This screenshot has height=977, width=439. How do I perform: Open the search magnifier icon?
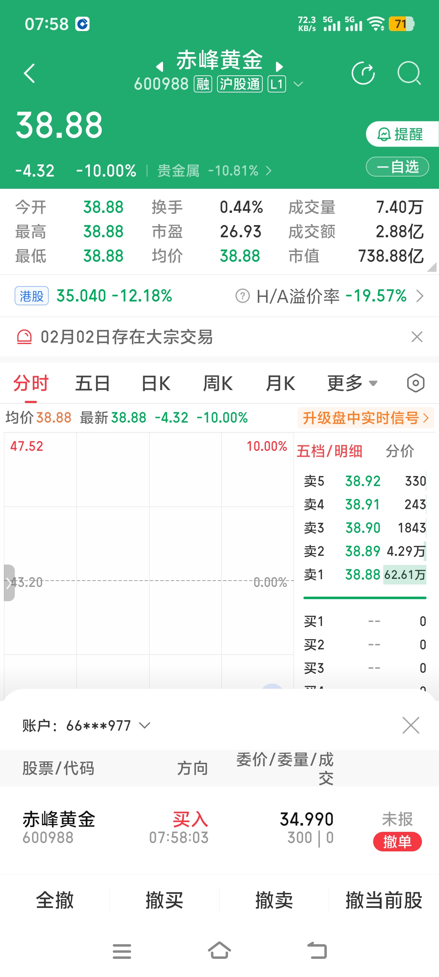point(409,73)
